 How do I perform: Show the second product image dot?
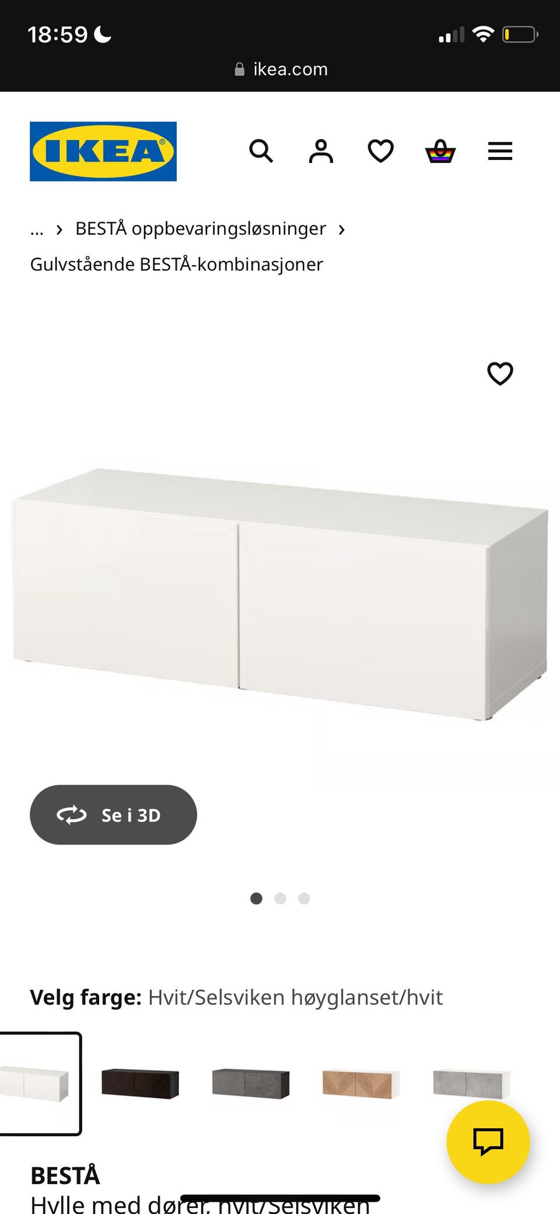(x=280, y=898)
